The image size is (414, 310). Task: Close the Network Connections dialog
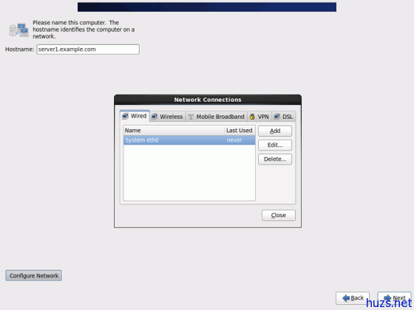[x=279, y=216]
